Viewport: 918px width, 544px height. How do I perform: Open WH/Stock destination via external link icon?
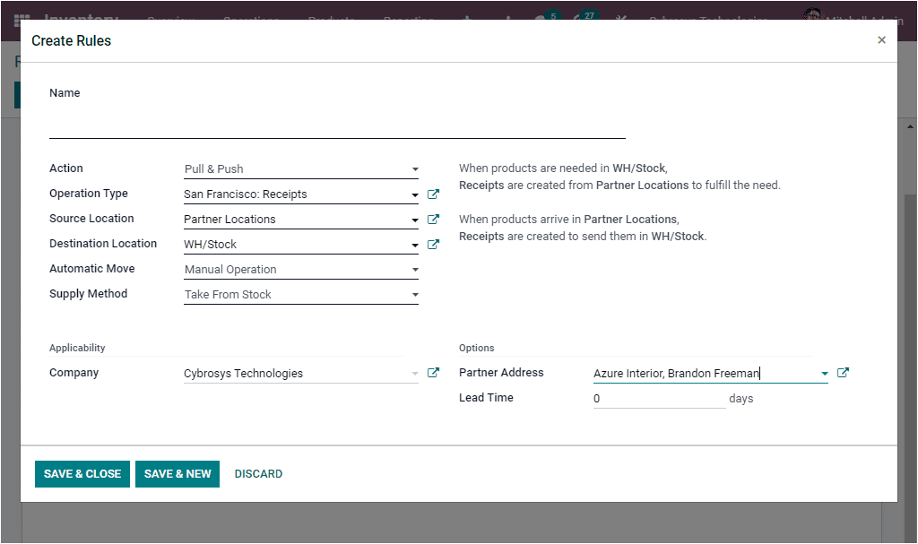[x=433, y=244]
